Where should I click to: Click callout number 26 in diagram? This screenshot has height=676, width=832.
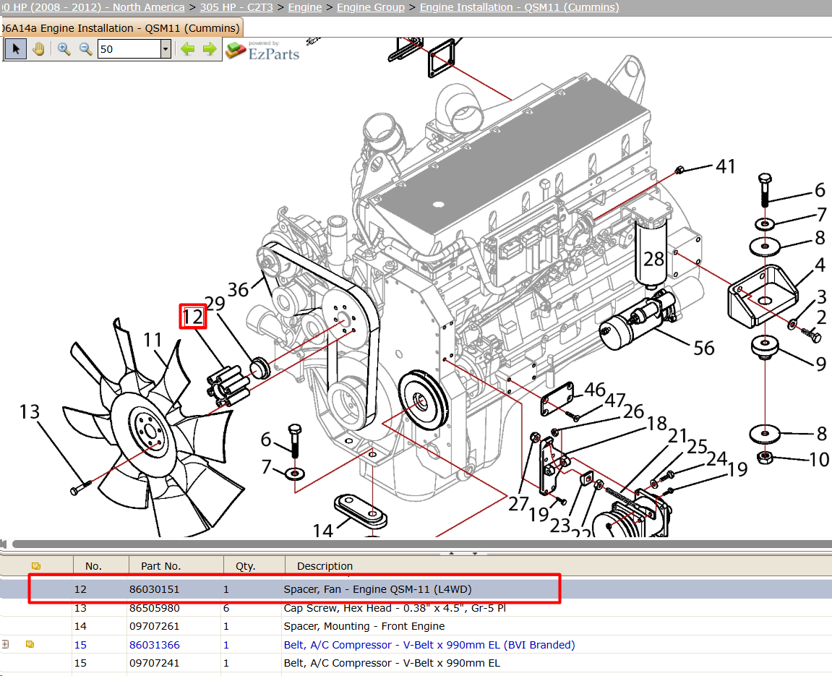[633, 411]
